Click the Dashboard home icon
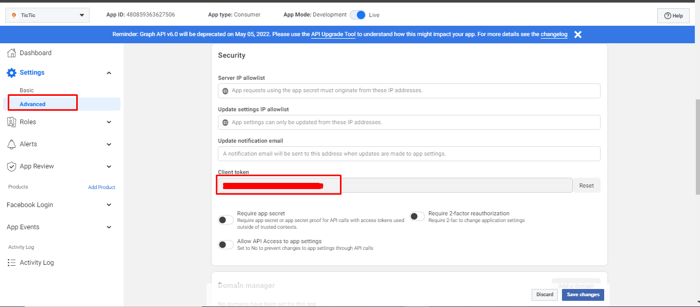This screenshot has height=307, width=700. click(x=11, y=53)
